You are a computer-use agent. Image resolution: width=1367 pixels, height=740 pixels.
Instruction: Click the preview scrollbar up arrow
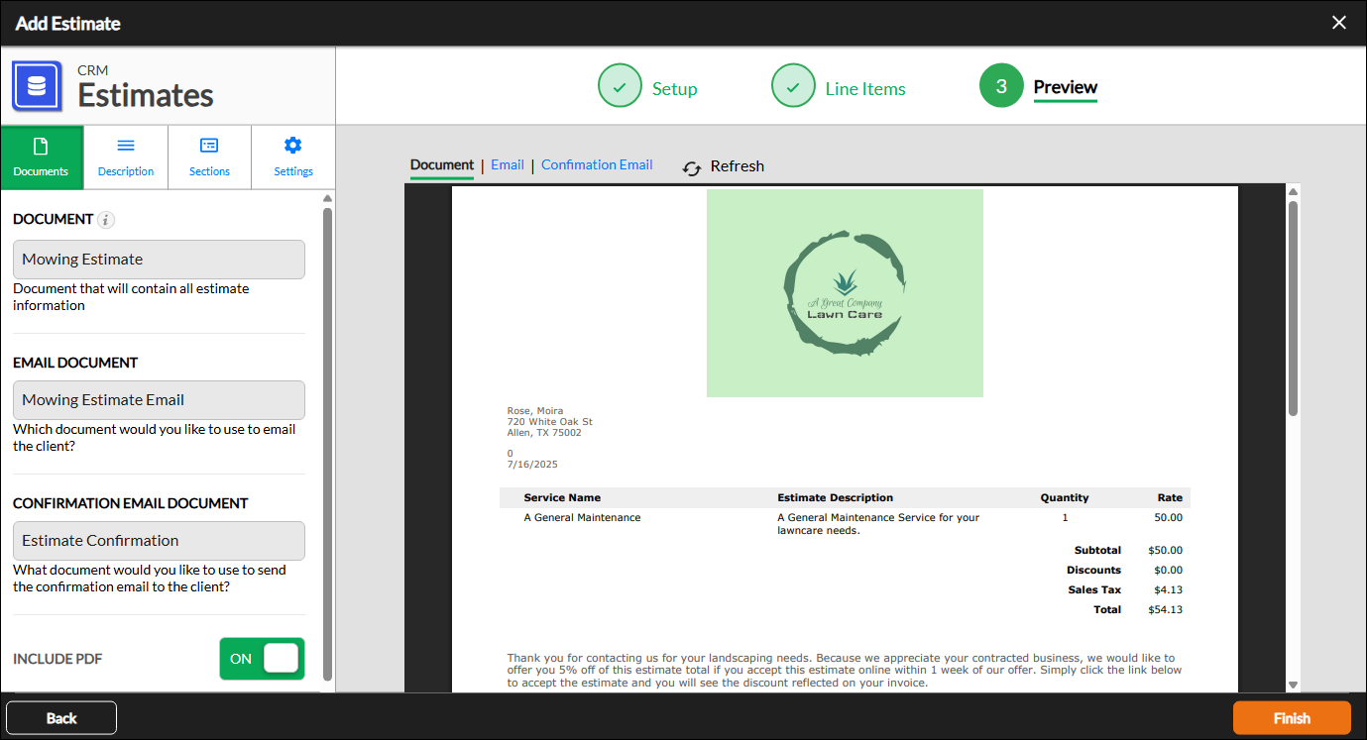point(1293,191)
